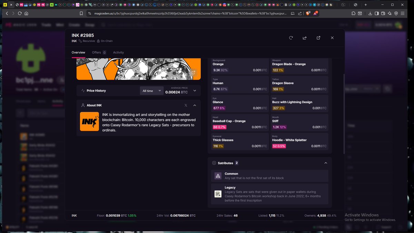Viewport: 414px width, 233px height.
Task: Click the Legacy satribute icon
Action: pos(218,194)
